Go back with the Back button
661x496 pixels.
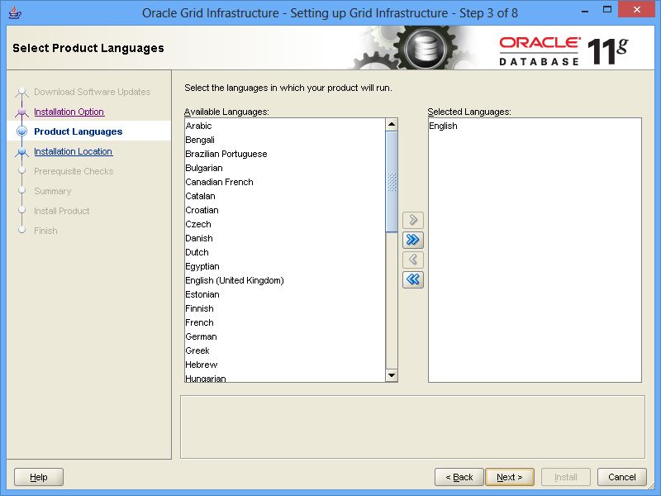click(459, 477)
